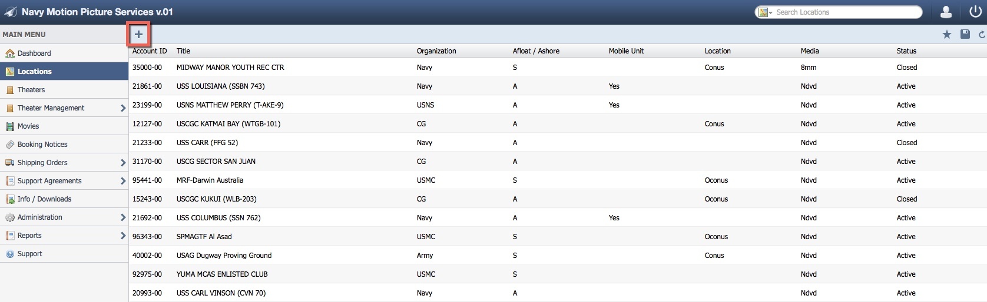
Task: Expand the Administration submenu arrow
Action: point(122,217)
